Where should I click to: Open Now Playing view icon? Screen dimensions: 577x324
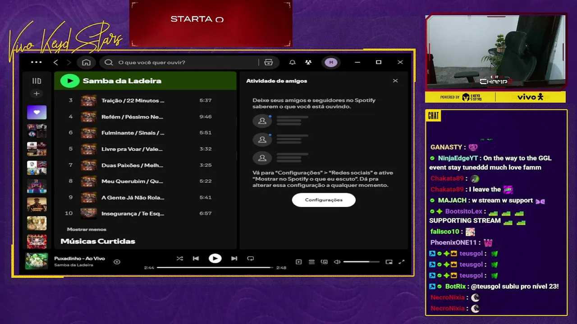(x=298, y=262)
